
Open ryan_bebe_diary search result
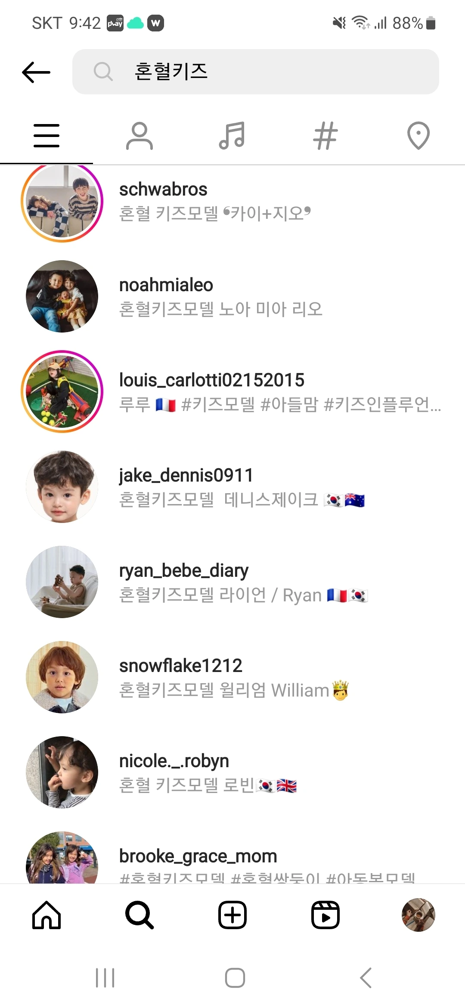(x=232, y=582)
